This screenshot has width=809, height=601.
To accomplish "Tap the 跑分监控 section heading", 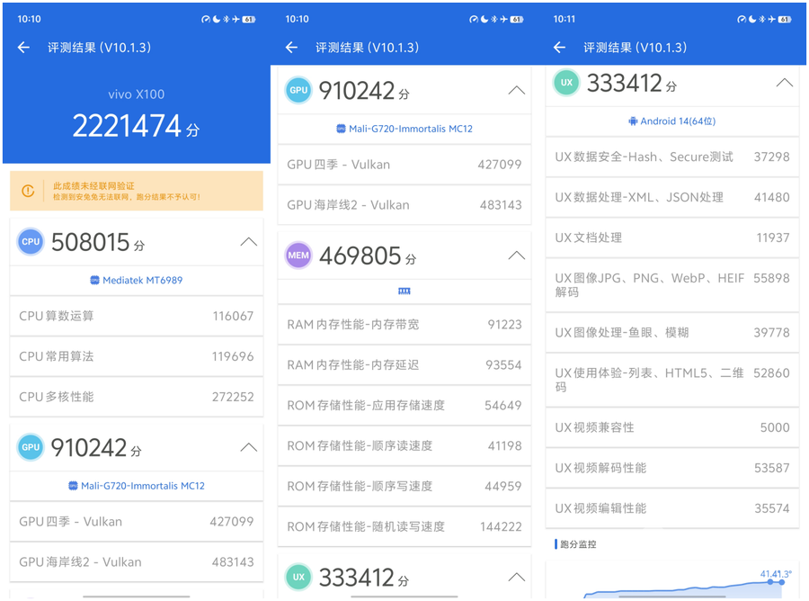I will (578, 544).
